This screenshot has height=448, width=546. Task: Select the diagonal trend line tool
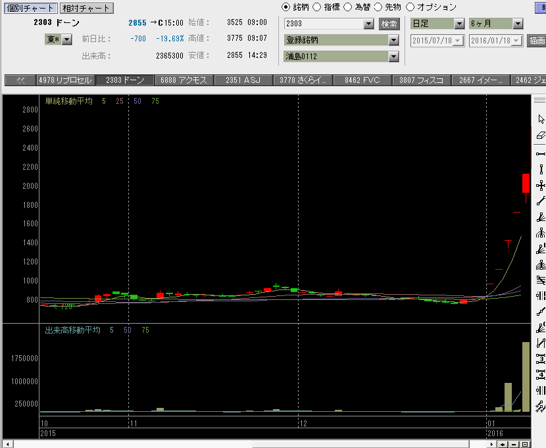pyautogui.click(x=541, y=201)
